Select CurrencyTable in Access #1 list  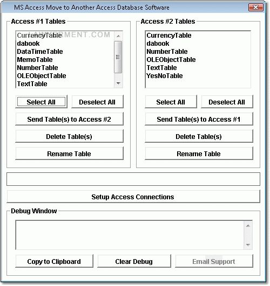(x=65, y=35)
